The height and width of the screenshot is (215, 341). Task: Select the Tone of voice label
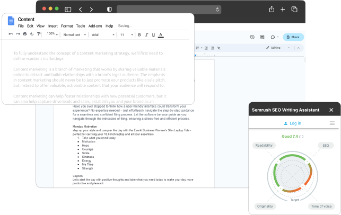tap(321, 207)
